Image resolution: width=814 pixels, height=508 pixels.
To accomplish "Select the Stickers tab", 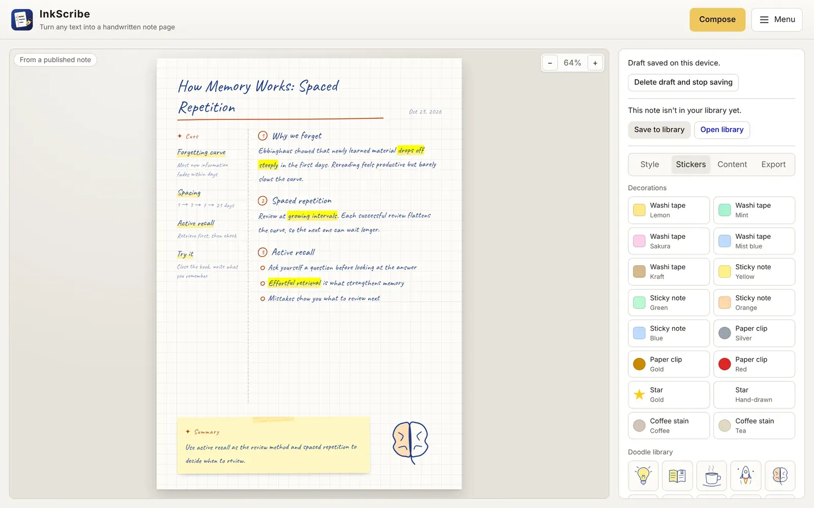I will point(691,165).
